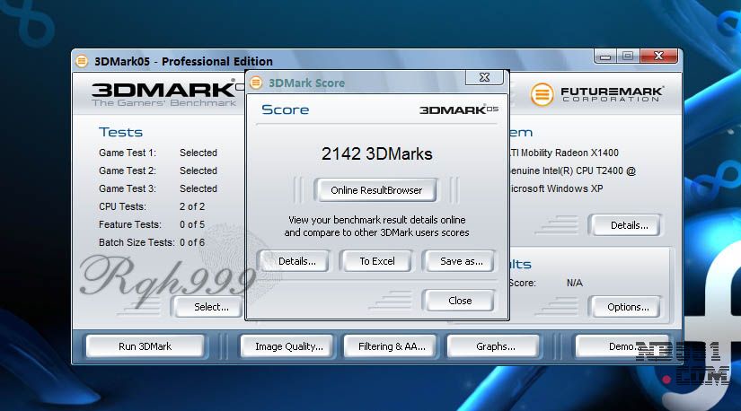Click the Save as... button
The width and height of the screenshot is (741, 411).
click(x=462, y=261)
